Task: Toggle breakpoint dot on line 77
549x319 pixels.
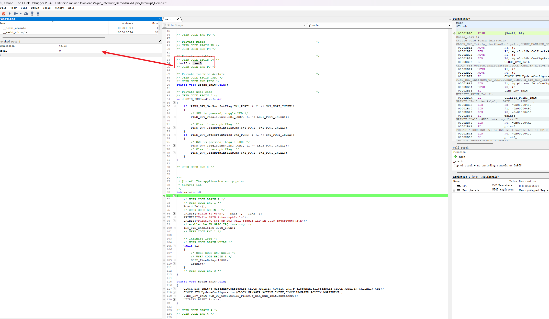Action: pos(164,146)
